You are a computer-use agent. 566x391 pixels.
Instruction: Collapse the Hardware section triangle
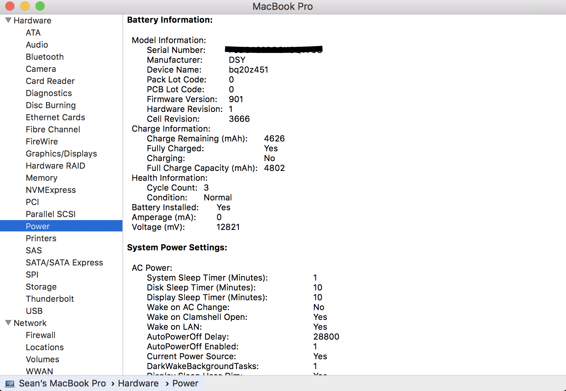coord(8,20)
